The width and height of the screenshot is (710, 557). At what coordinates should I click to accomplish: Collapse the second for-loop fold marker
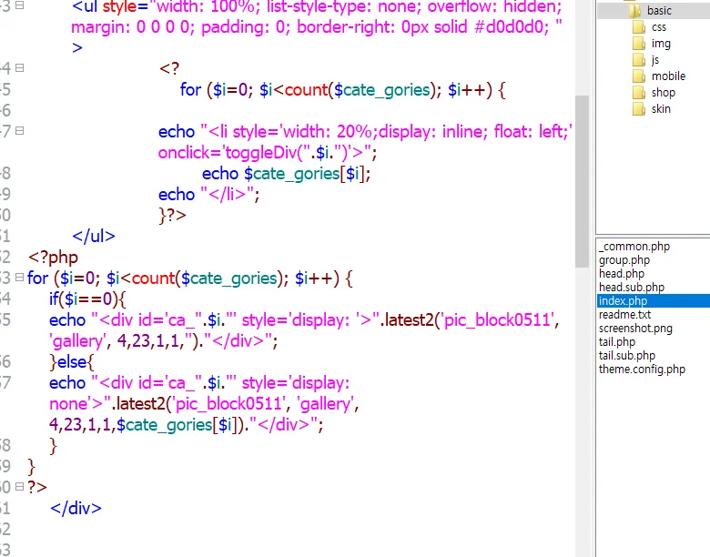coord(19,278)
